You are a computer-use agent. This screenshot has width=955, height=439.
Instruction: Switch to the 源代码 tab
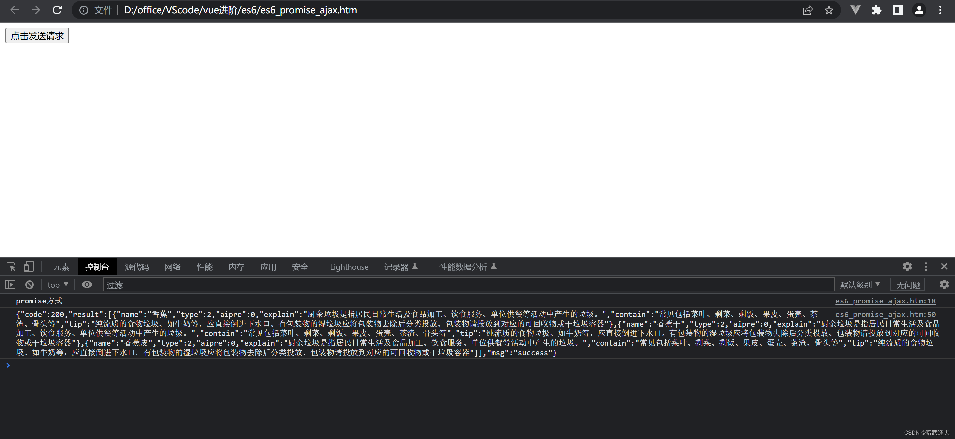coord(136,267)
